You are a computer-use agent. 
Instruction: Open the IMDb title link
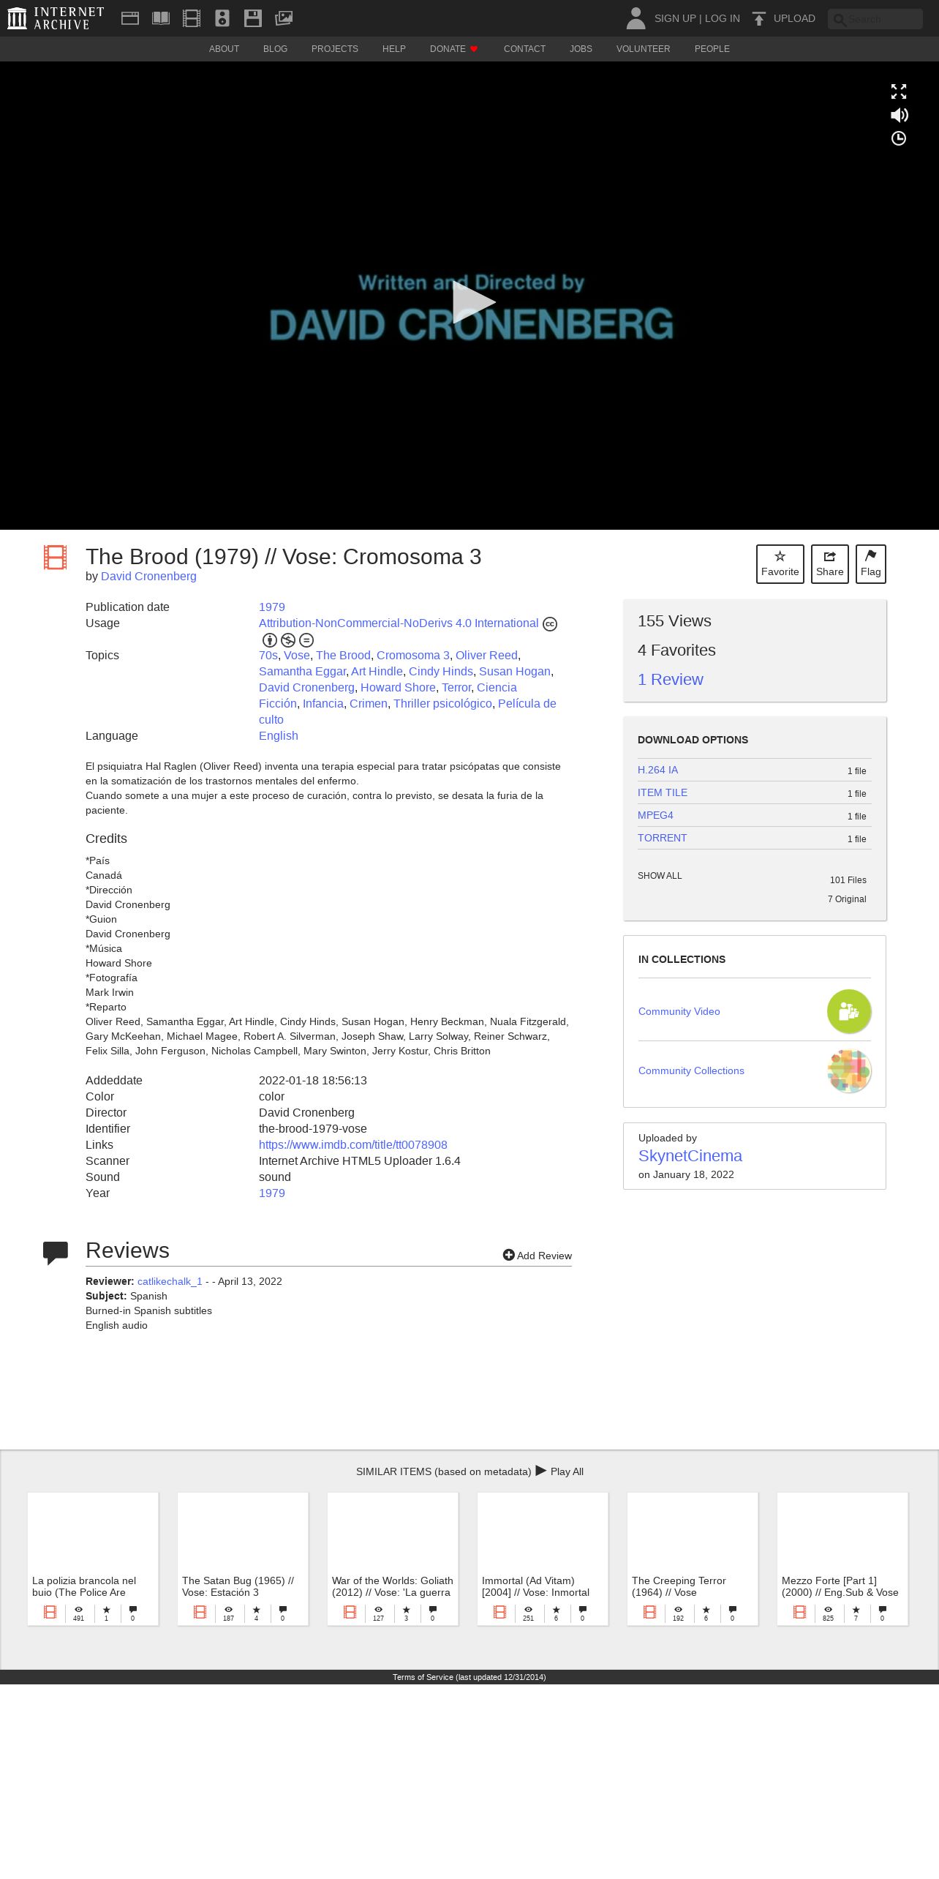353,1145
